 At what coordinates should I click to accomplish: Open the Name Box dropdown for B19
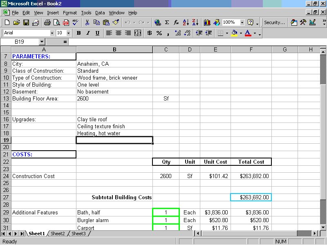(42, 42)
